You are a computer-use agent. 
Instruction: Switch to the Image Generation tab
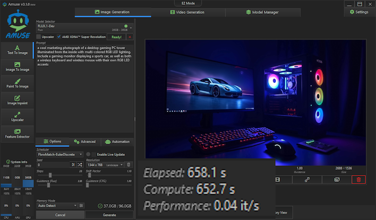tap(113, 12)
